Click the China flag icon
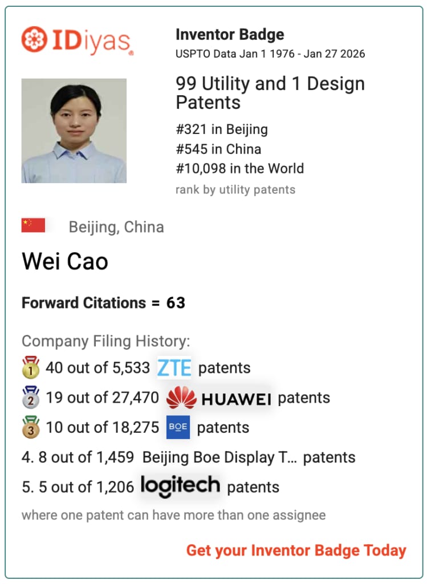 point(33,225)
